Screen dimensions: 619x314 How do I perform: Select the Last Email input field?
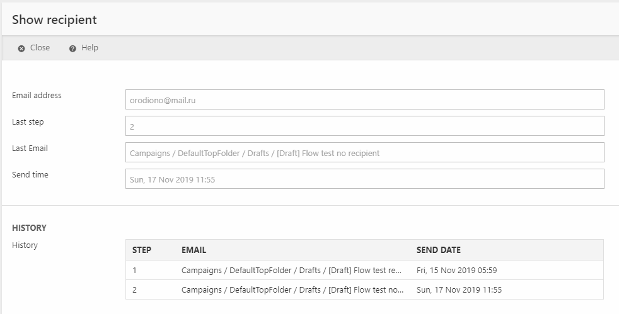[x=364, y=152]
